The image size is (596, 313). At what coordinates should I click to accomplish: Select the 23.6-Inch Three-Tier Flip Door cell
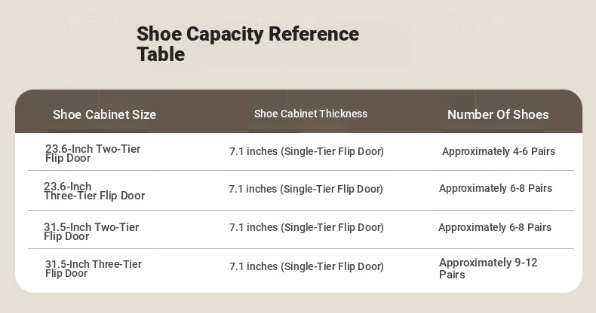pyautogui.click(x=94, y=191)
